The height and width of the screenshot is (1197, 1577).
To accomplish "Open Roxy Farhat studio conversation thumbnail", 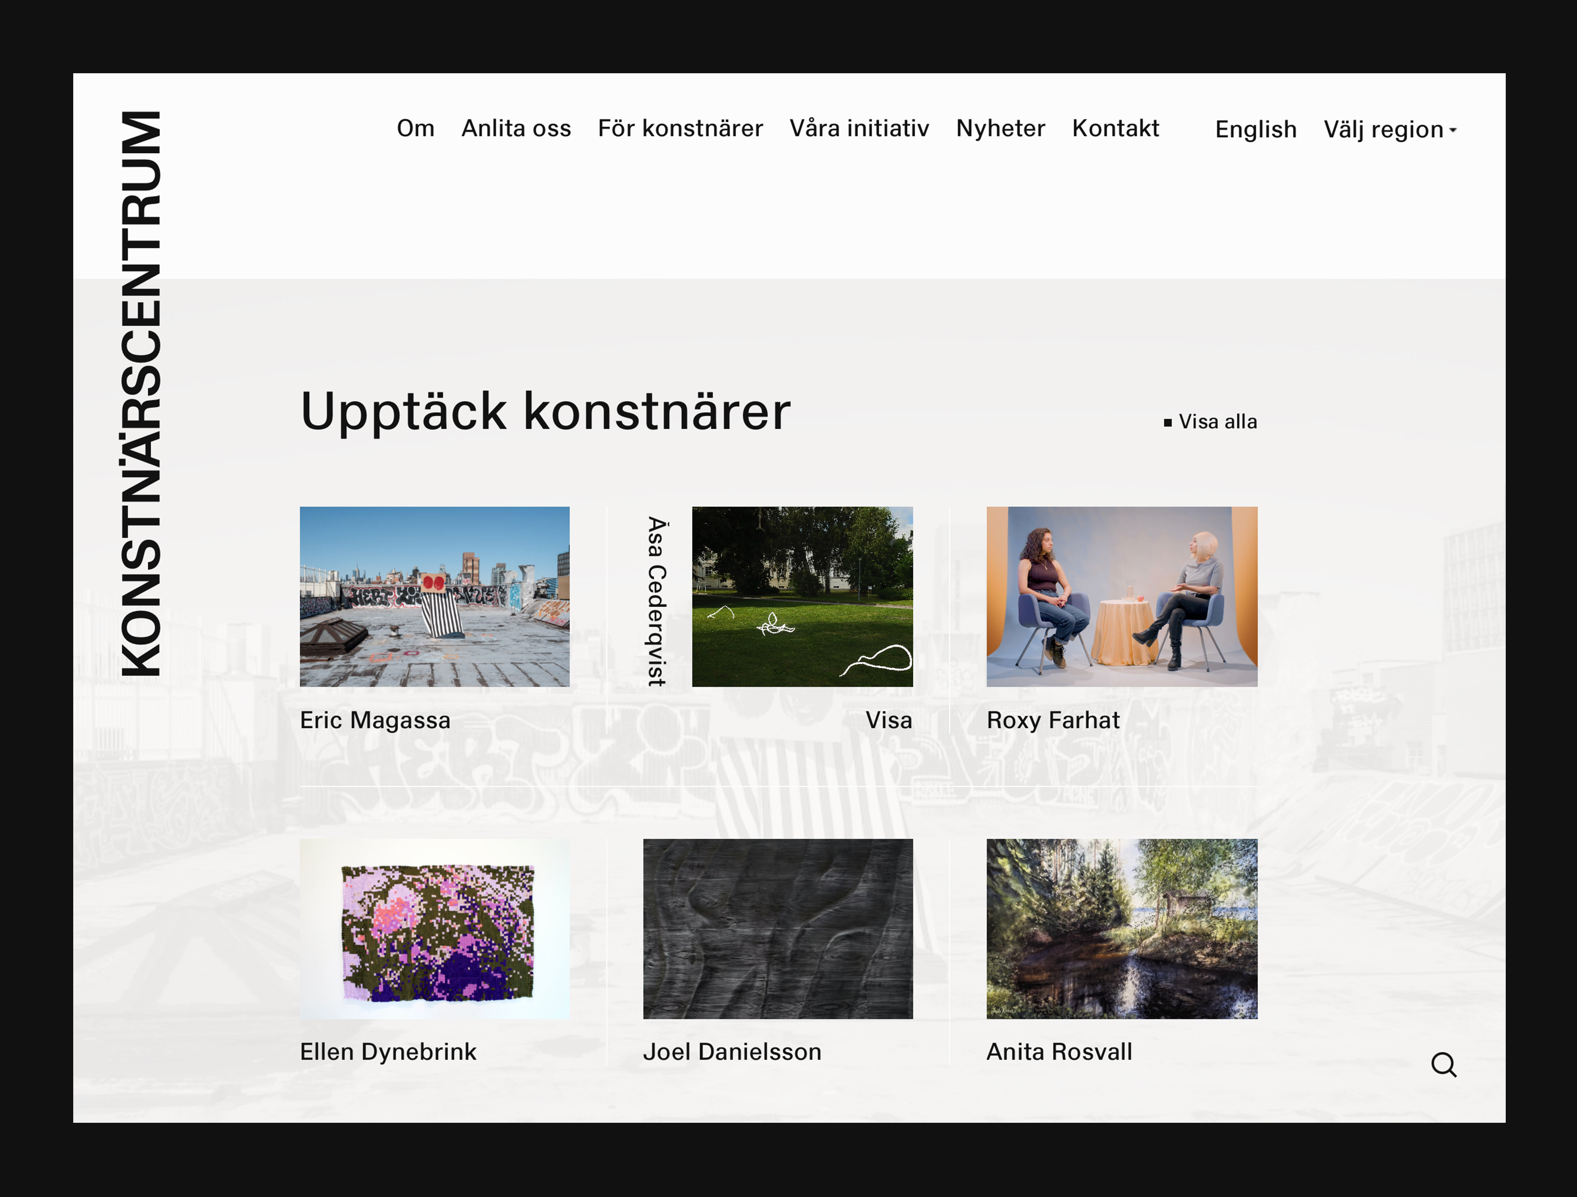I will (x=1121, y=597).
